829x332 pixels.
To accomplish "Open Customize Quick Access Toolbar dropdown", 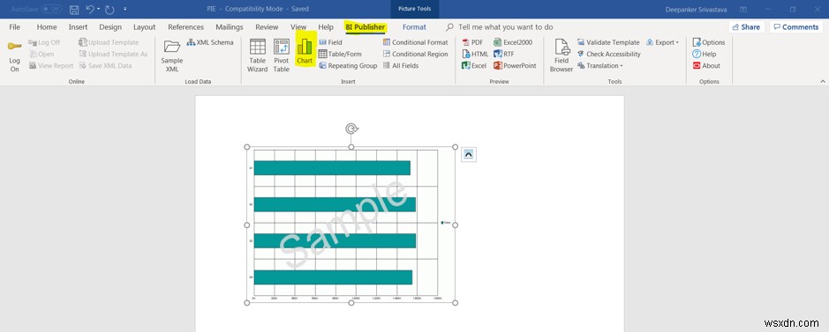I will tap(124, 10).
